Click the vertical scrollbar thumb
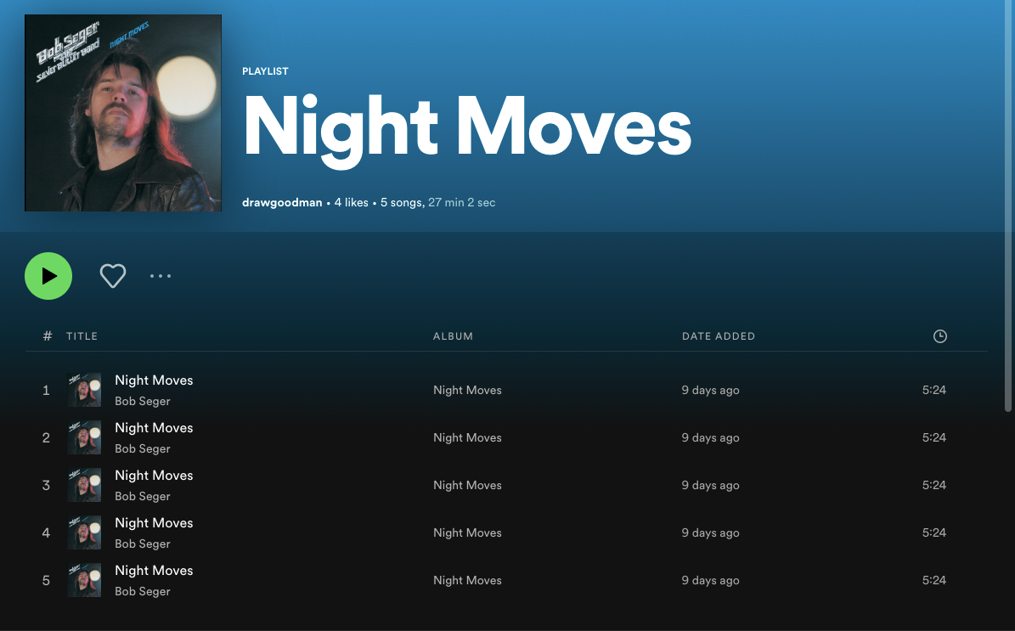Image resolution: width=1015 pixels, height=631 pixels. [1008, 206]
